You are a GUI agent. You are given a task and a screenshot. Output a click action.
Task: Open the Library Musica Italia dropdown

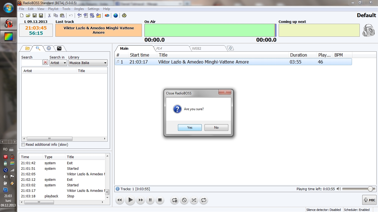coord(88,63)
